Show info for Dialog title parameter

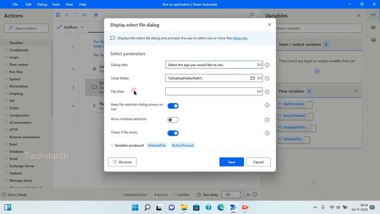267,65
